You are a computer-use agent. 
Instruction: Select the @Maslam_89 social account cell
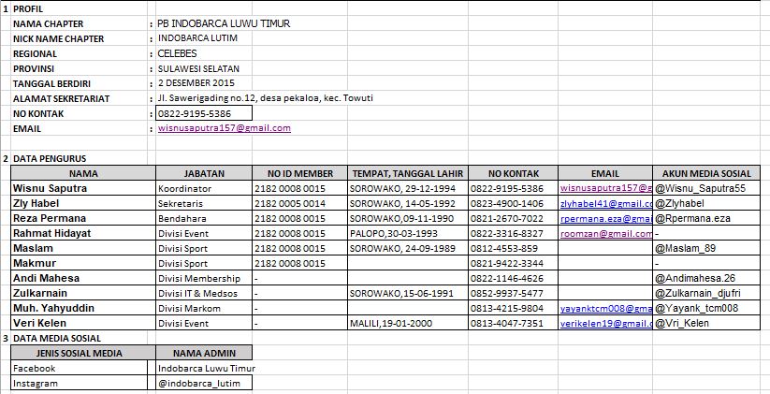tap(706, 248)
